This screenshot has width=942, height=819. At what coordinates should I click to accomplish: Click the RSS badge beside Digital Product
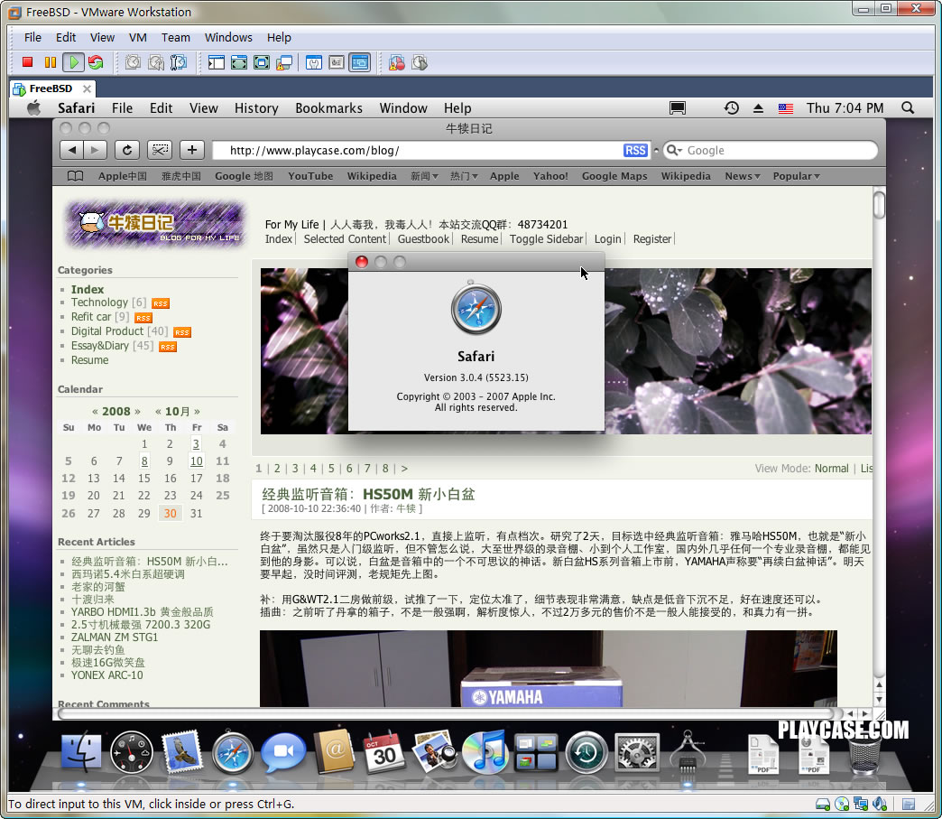[182, 332]
